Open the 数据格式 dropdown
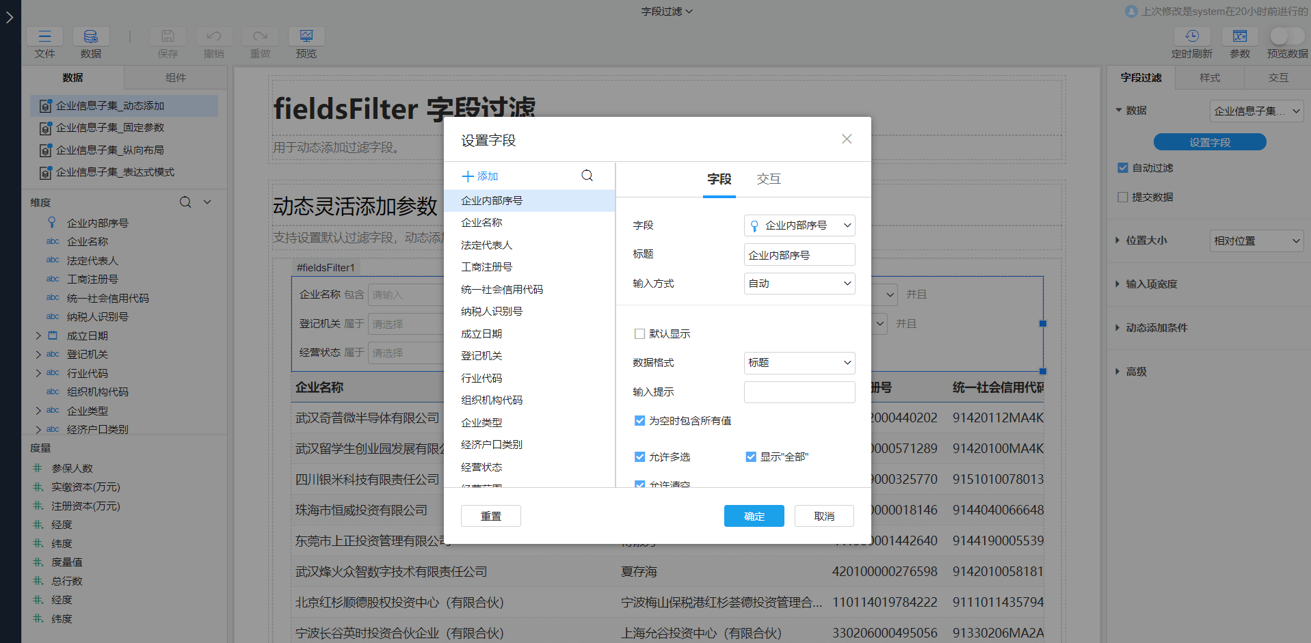The image size is (1311, 643). pos(799,363)
